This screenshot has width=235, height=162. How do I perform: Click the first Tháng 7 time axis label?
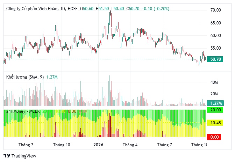(26, 145)
